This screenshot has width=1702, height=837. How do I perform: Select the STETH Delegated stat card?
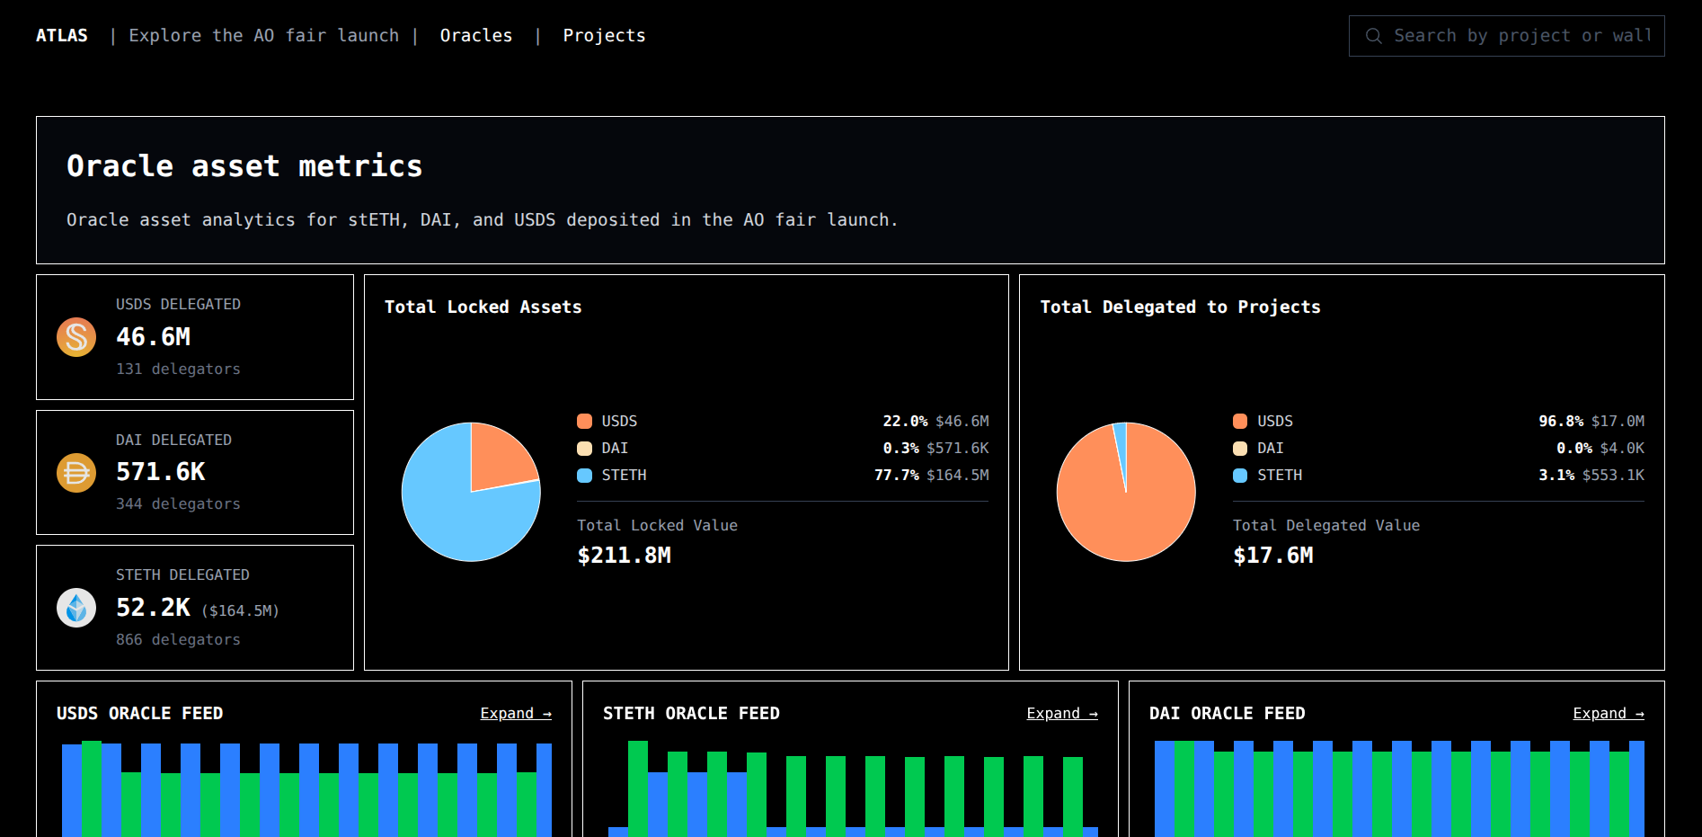coord(195,608)
